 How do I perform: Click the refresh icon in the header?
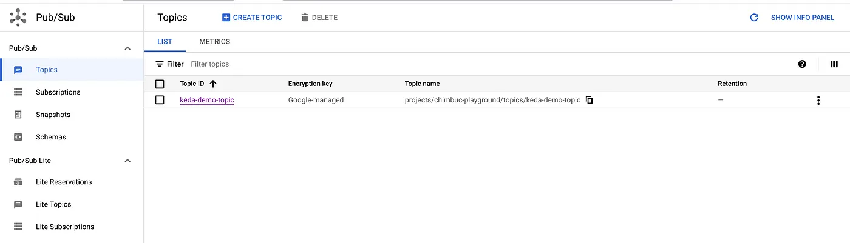click(754, 18)
